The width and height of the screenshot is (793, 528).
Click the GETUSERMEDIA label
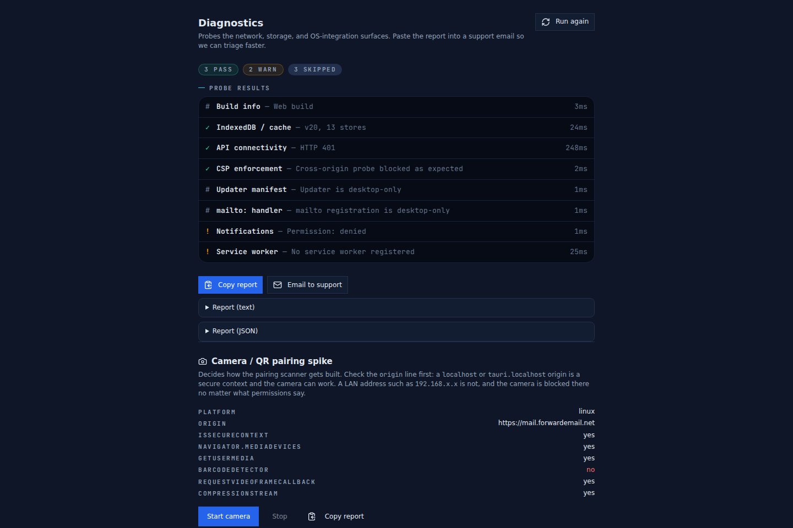(226, 458)
